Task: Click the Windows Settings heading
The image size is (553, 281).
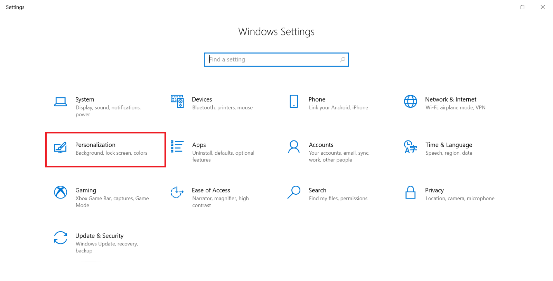Action: (x=276, y=32)
